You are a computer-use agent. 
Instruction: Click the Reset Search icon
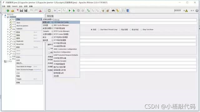click(x=118, y=11)
